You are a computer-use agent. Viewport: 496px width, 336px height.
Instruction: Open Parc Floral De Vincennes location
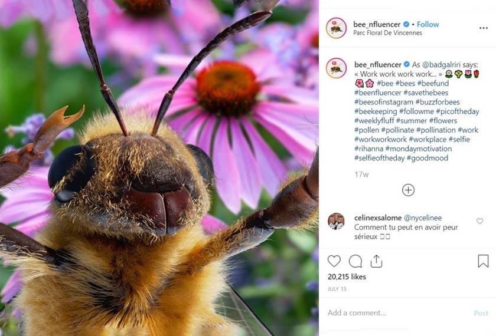click(387, 33)
